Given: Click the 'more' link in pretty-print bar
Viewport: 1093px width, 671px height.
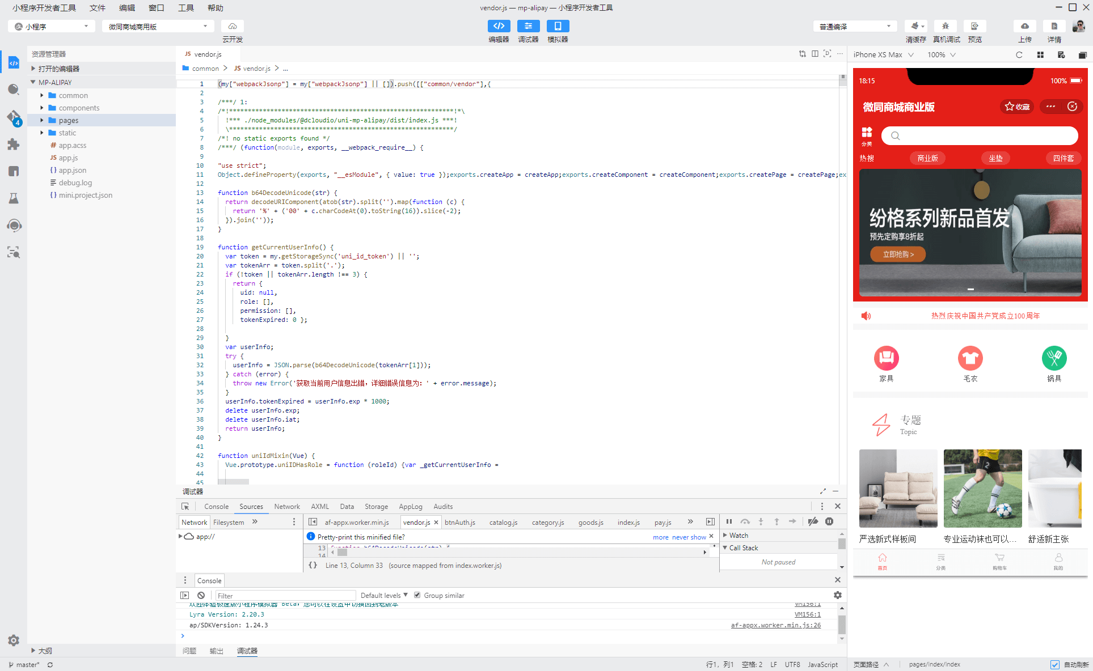Looking at the screenshot, I should pyautogui.click(x=660, y=537).
